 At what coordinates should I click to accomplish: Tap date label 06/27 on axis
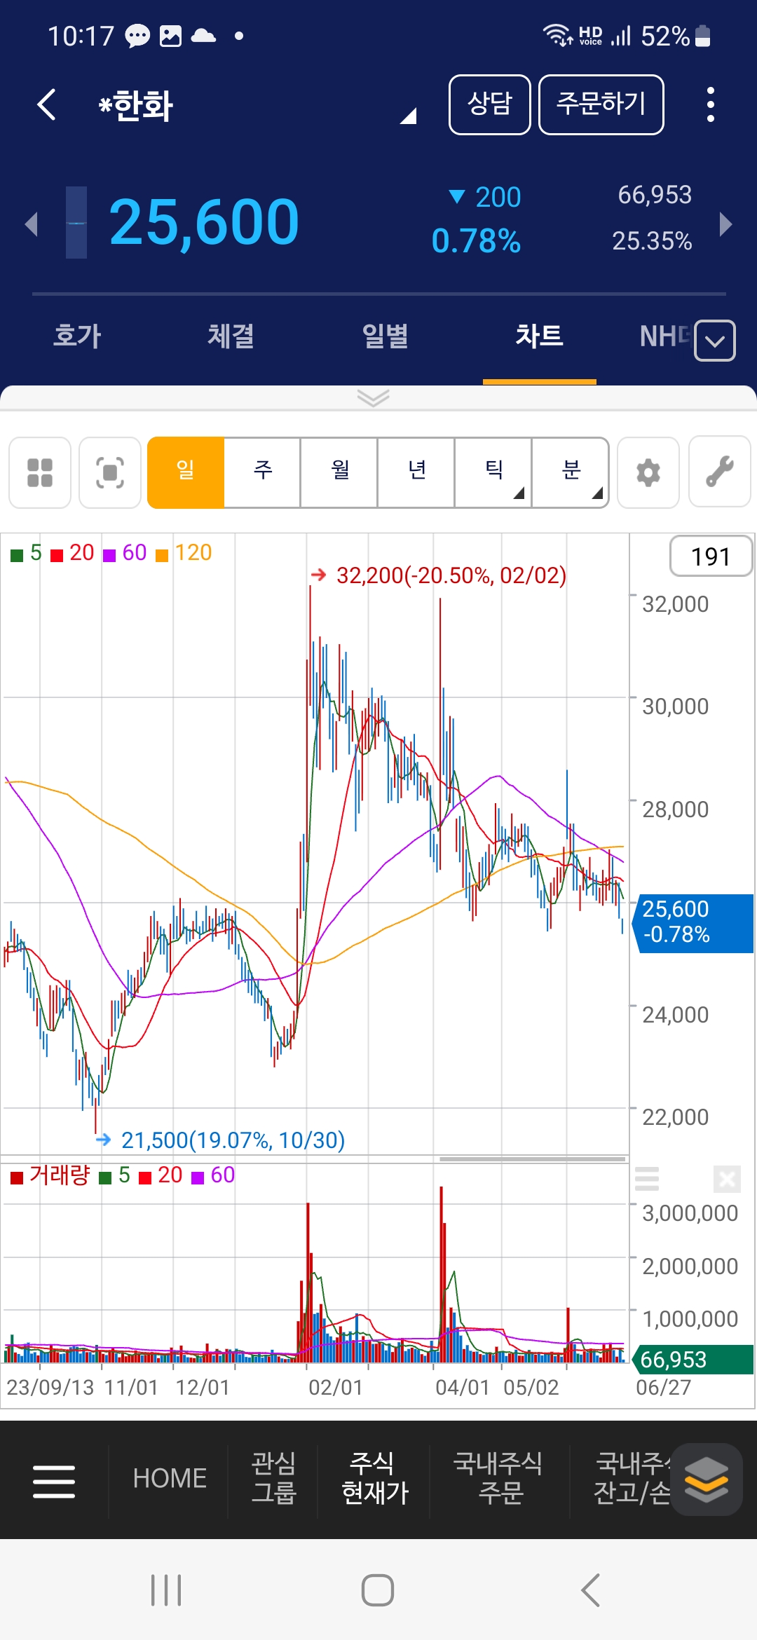tap(663, 1388)
